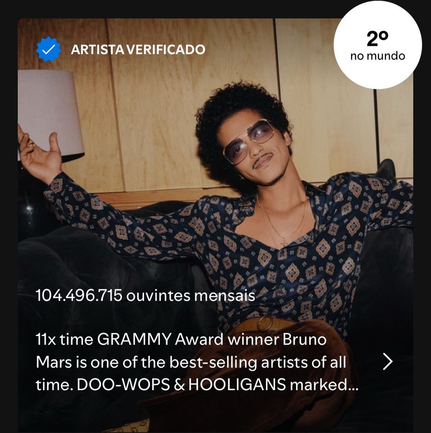Select the 'ARTISTA VERIFICADO' label
The height and width of the screenshot is (433, 431).
click(x=138, y=50)
